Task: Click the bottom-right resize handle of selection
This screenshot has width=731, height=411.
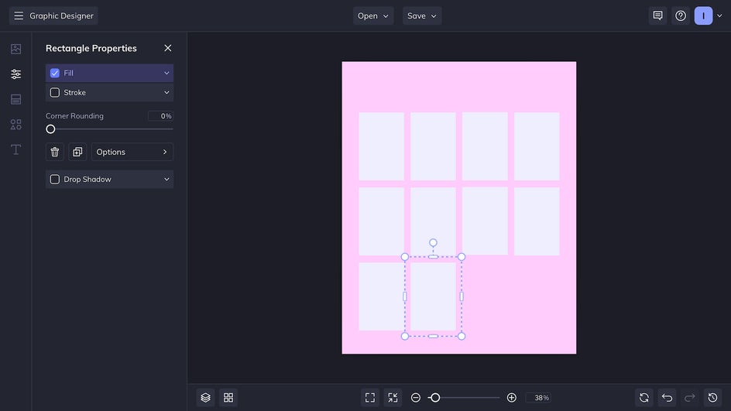Action: coord(462,336)
